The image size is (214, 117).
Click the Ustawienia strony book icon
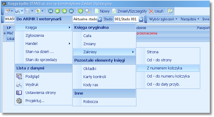coord(19,93)
